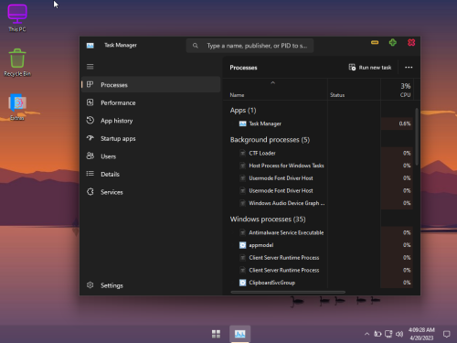Select the Processes icon in sidebar
The height and width of the screenshot is (343, 457).
90,84
